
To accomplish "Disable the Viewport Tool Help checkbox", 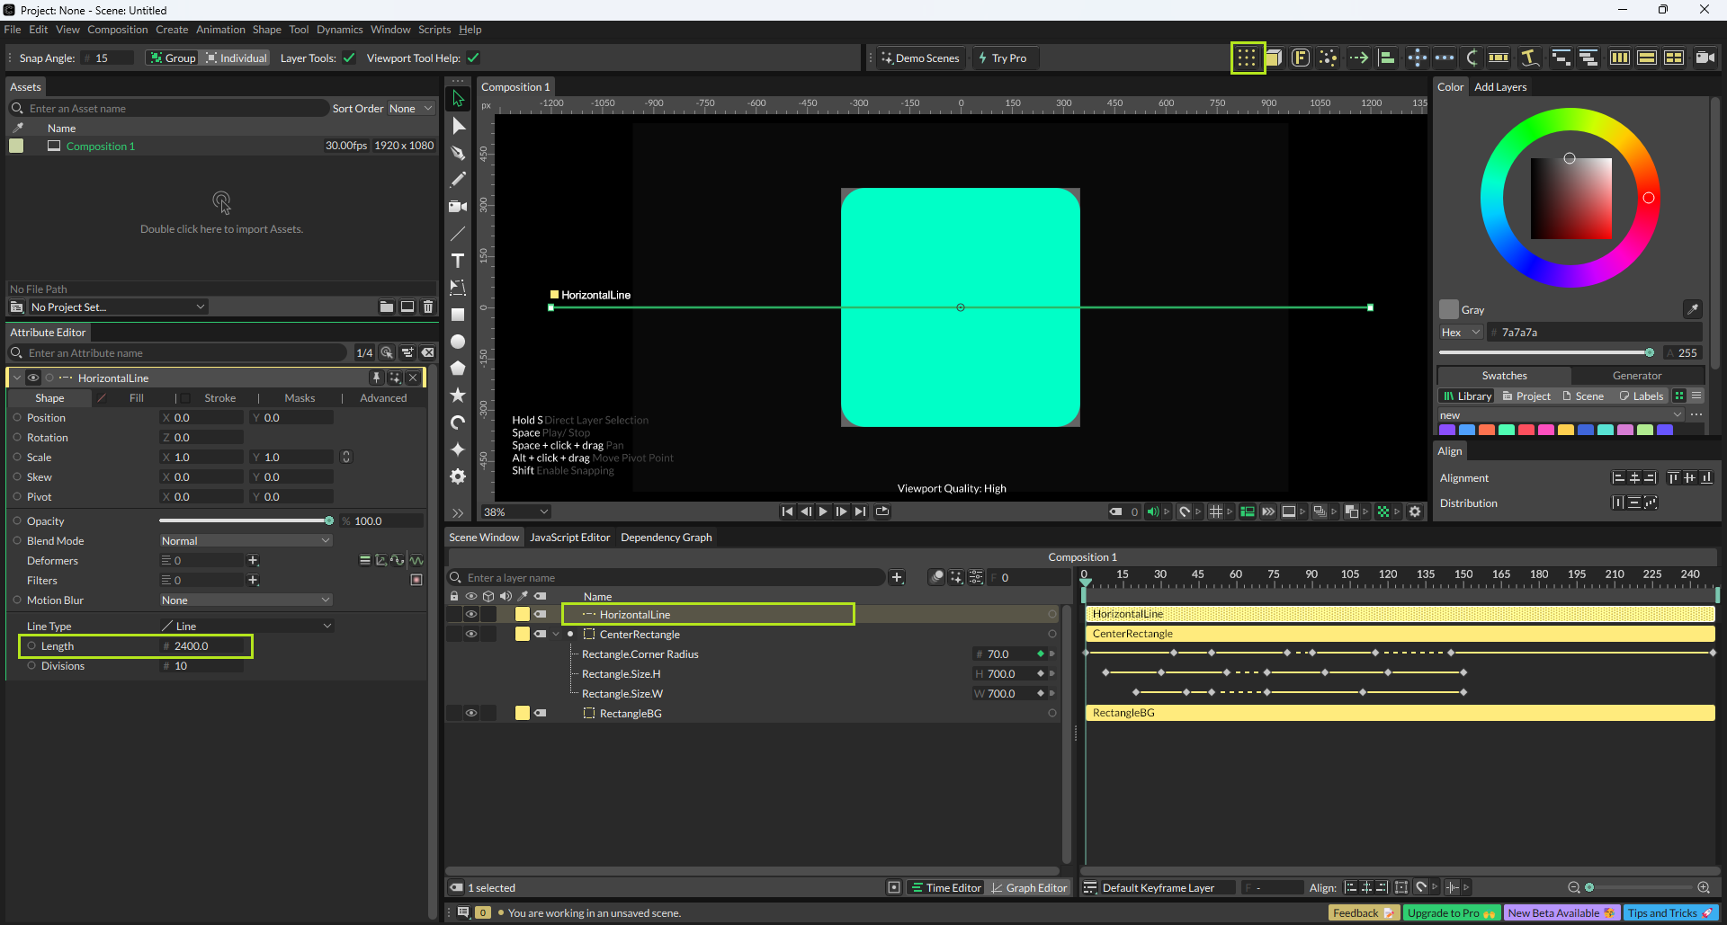I will click(473, 58).
